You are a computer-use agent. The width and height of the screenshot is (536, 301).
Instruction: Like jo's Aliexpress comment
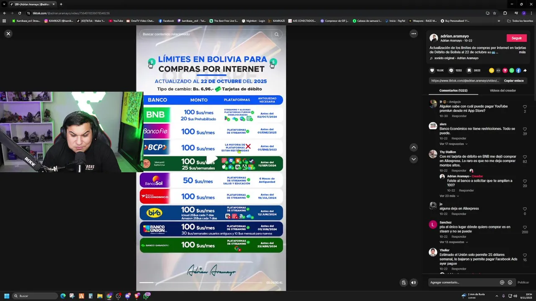click(525, 209)
